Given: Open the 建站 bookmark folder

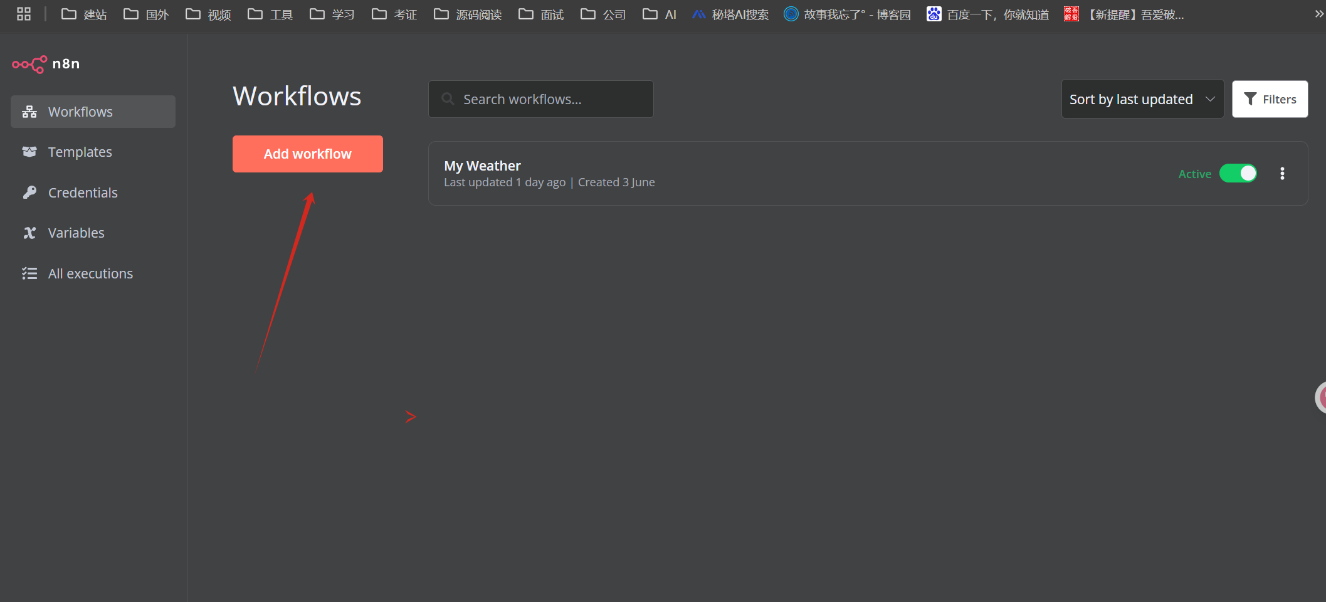Looking at the screenshot, I should [84, 14].
